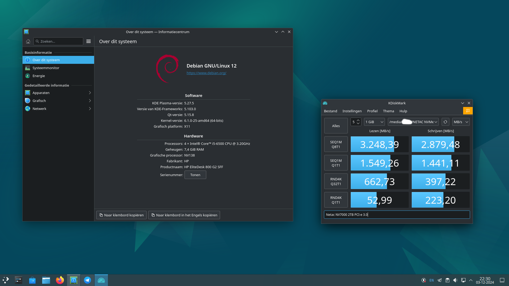Open the MB/s unit dropdown

461,122
